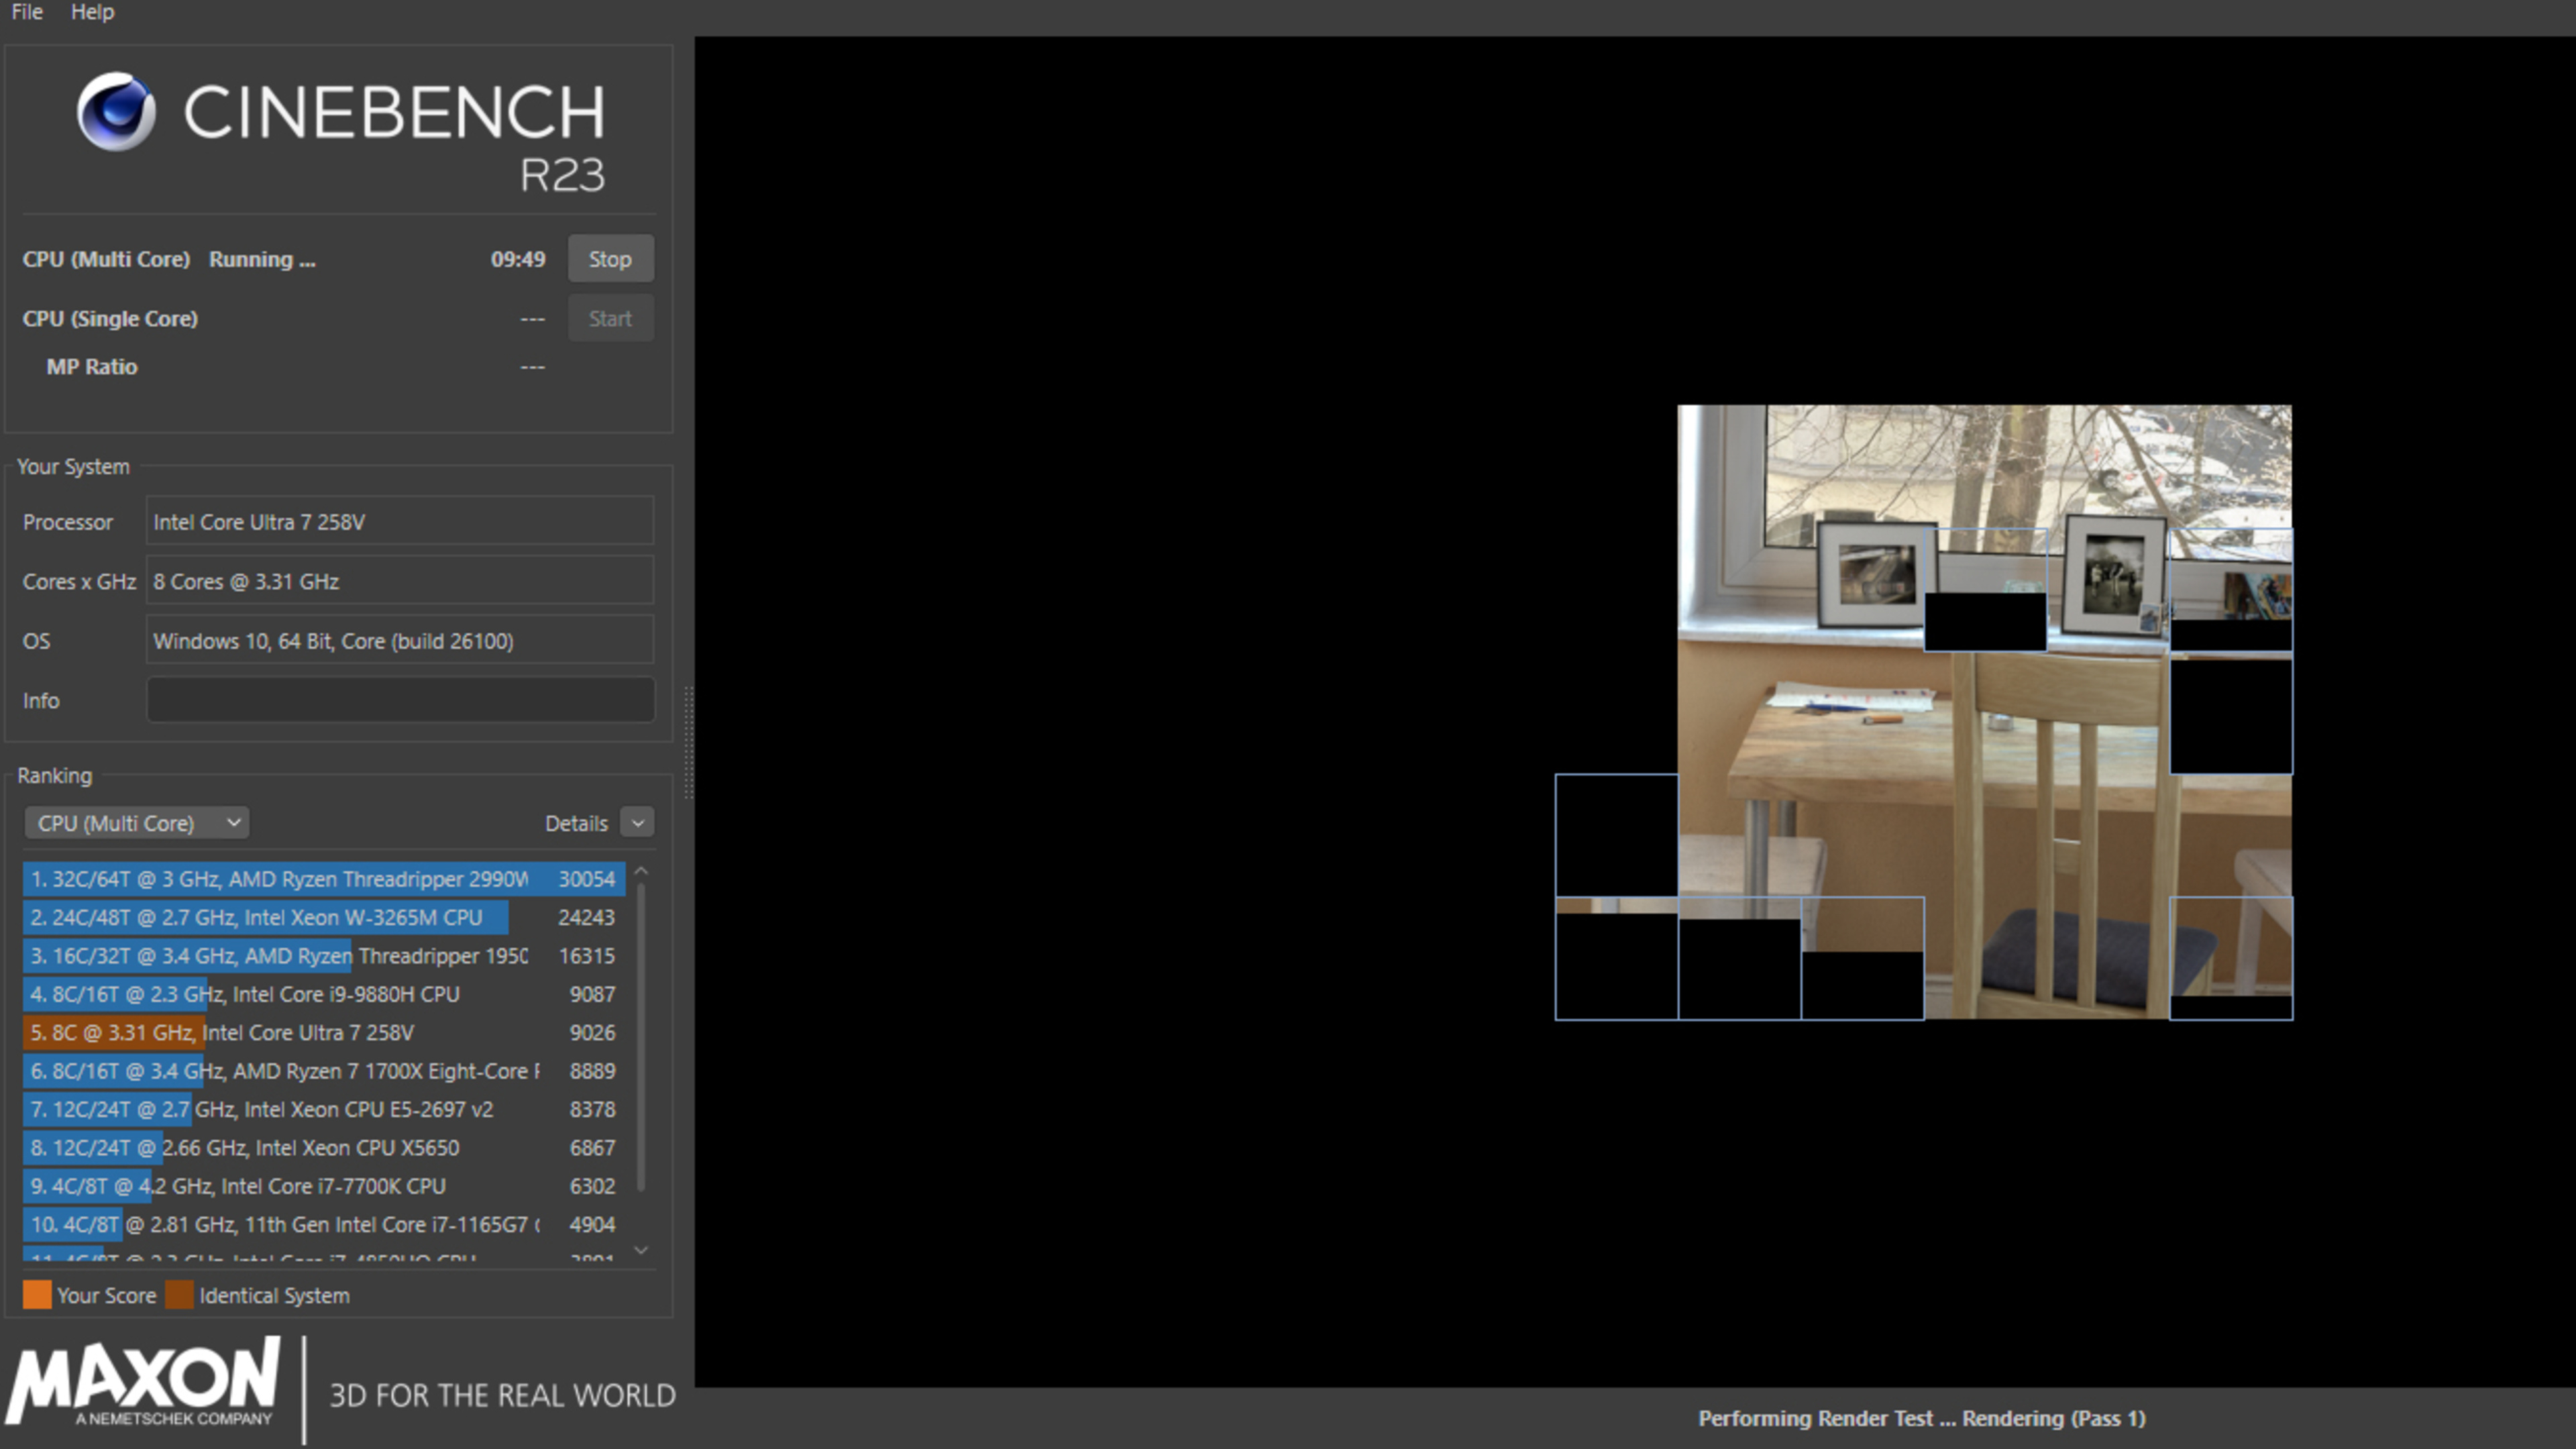Image resolution: width=2576 pixels, height=1449 pixels.
Task: Click the Start button for Single Core
Action: (610, 318)
